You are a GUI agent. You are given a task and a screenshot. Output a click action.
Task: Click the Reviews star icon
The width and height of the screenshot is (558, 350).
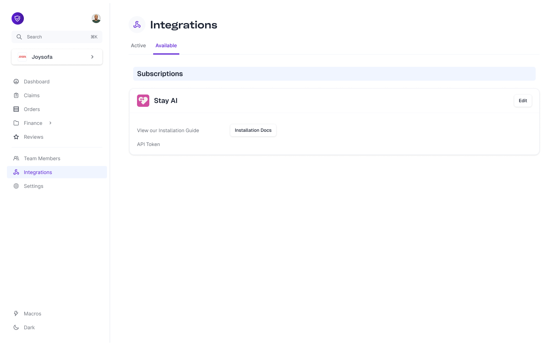click(x=16, y=137)
